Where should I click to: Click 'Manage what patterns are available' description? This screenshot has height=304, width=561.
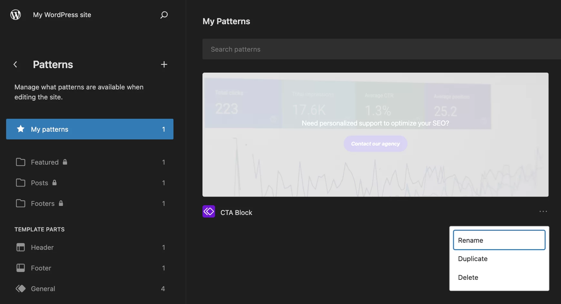79,92
